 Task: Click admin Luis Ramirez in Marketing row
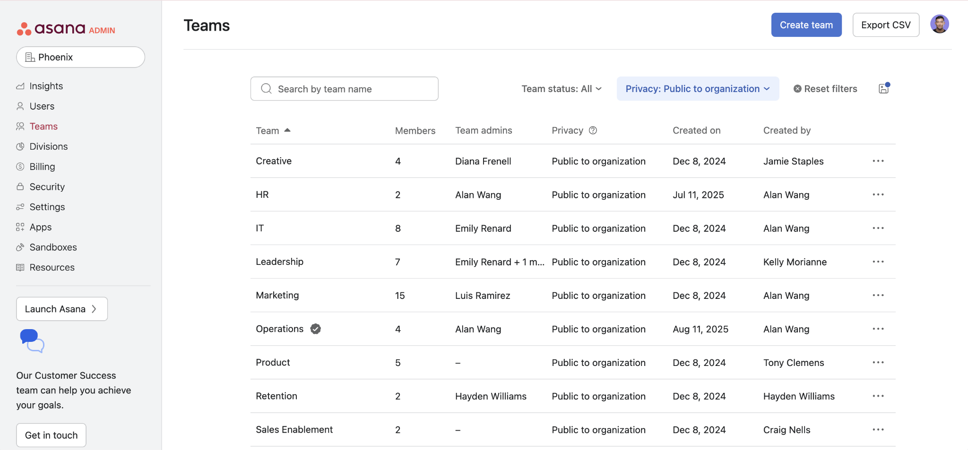(x=483, y=295)
